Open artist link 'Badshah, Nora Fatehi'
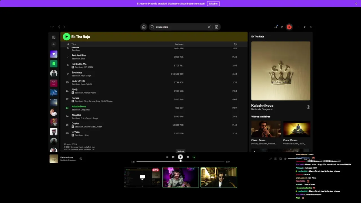The image size is (361, 203). point(82,84)
